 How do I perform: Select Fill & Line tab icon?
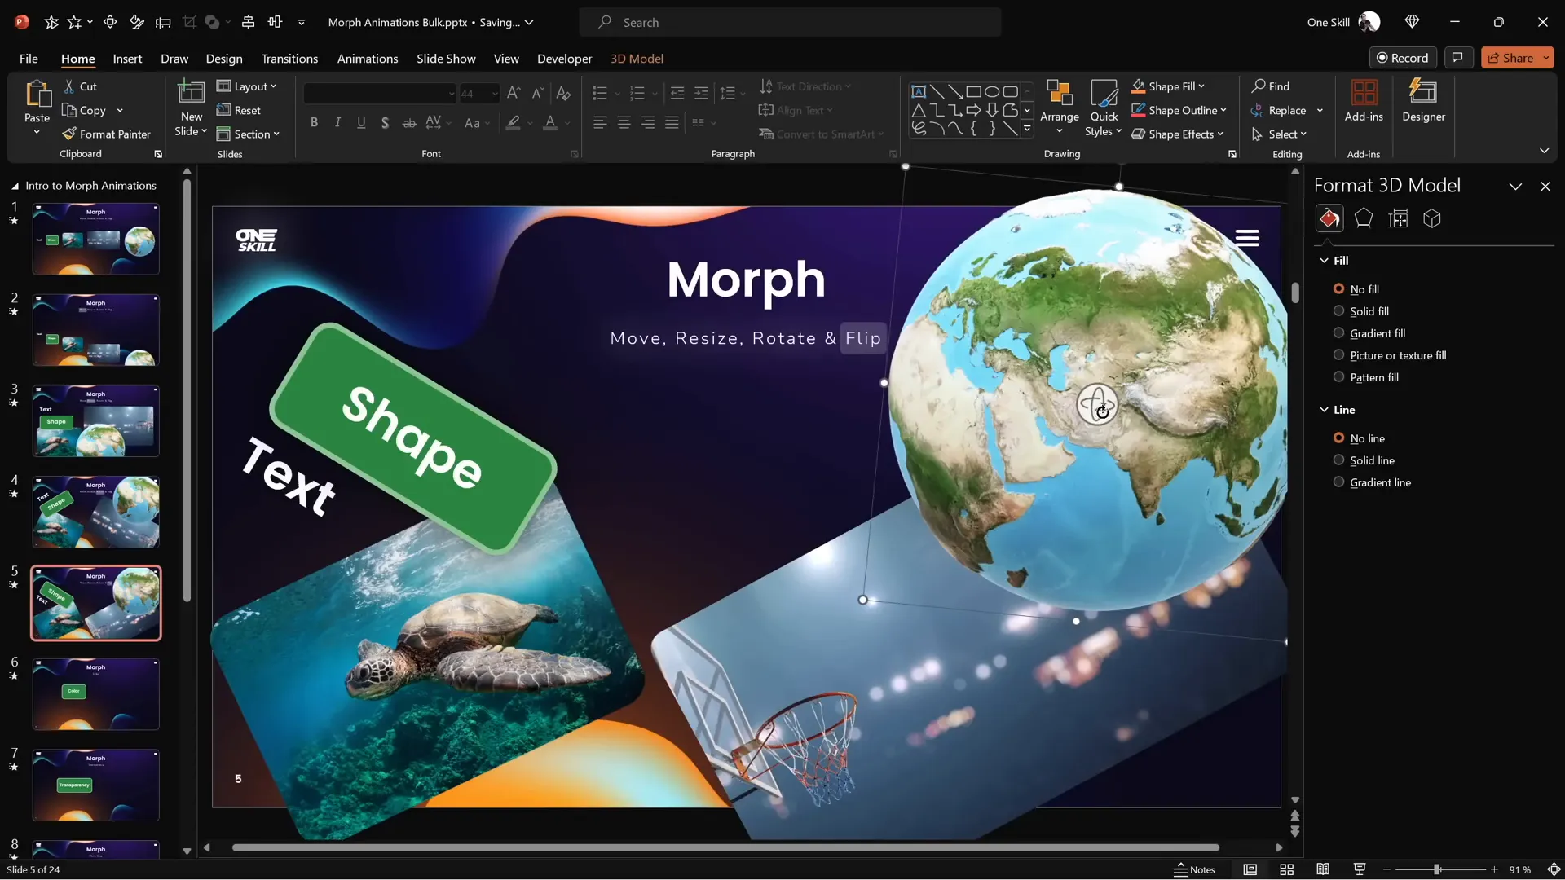(x=1329, y=218)
